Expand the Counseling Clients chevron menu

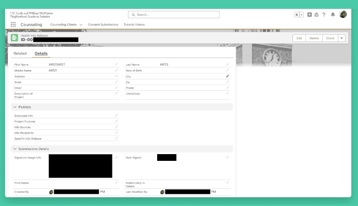(81, 25)
